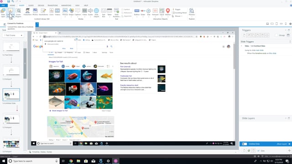
Task: Insert a Marker interactive object
Action: 168,12
